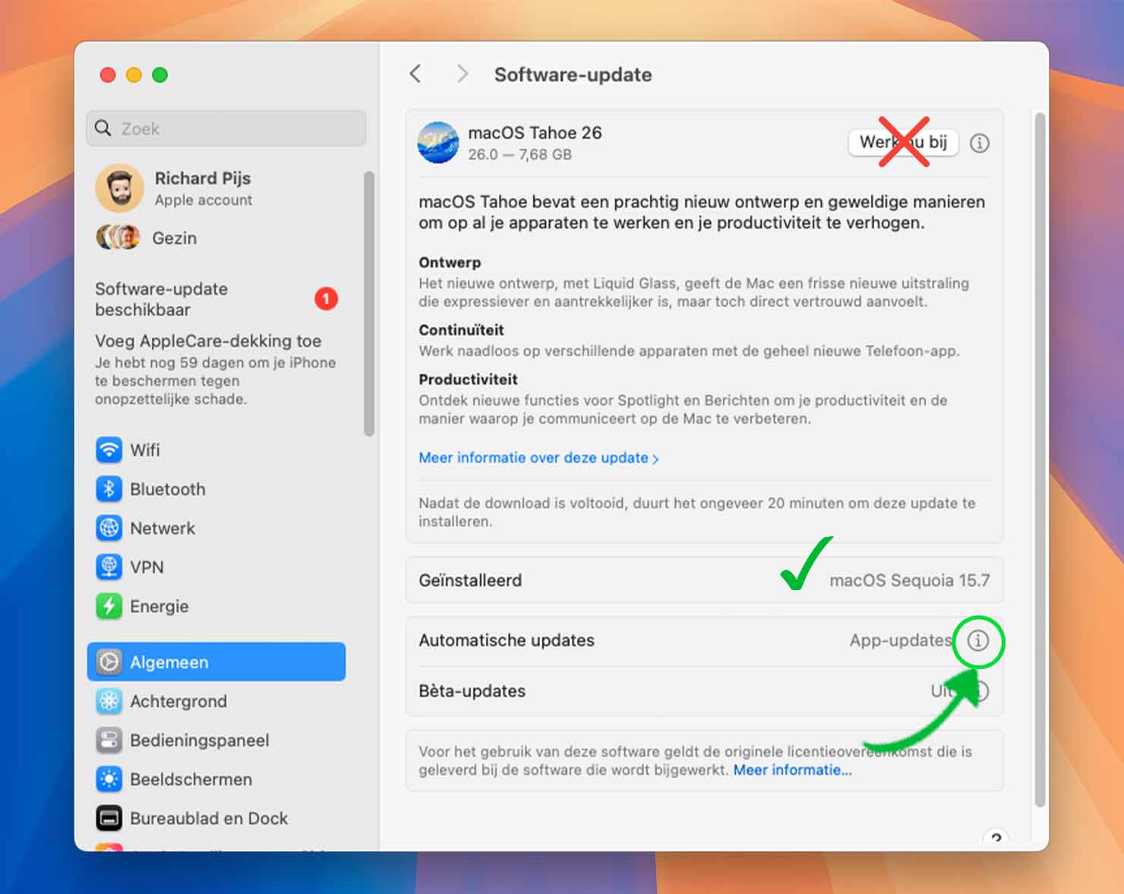Select Energie label in sidebar
Image resolution: width=1124 pixels, height=894 pixels.
[159, 606]
